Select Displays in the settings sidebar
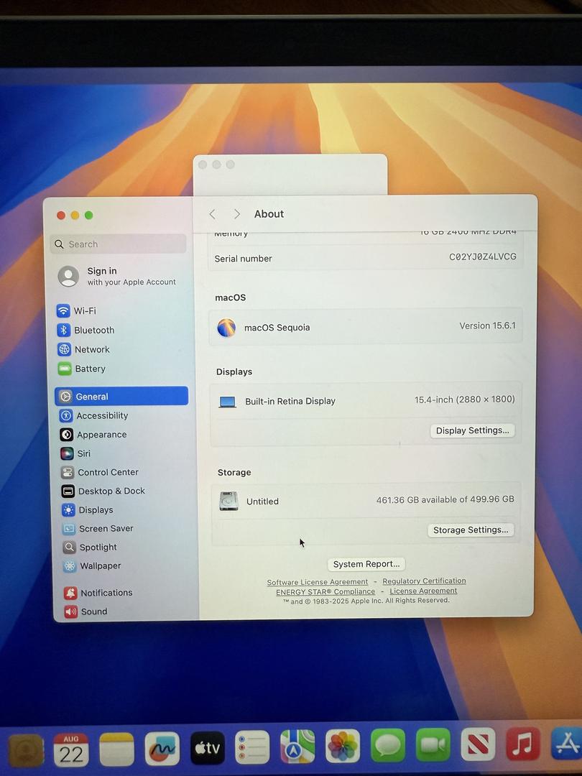 88,509
